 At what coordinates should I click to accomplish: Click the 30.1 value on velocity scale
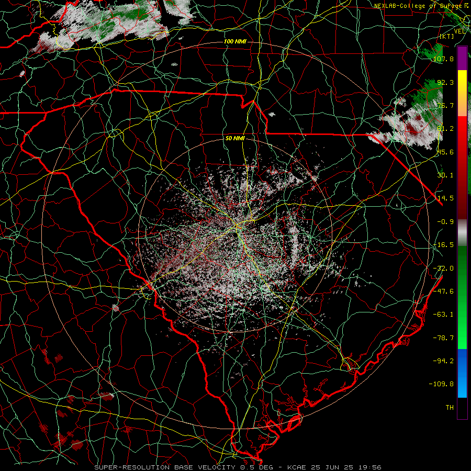pos(445,175)
